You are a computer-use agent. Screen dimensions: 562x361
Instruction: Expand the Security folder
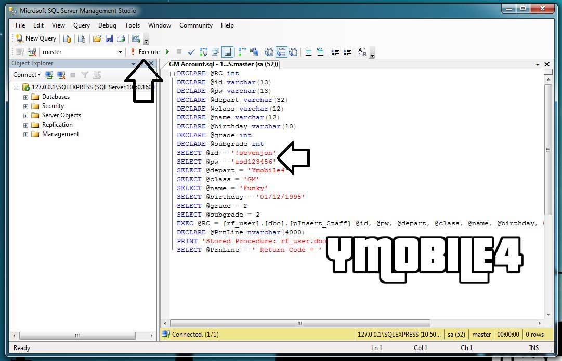(x=25, y=106)
